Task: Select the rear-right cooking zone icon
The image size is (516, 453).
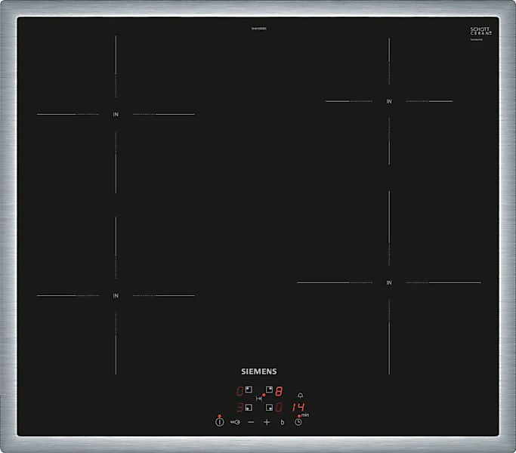Action: coord(268,390)
